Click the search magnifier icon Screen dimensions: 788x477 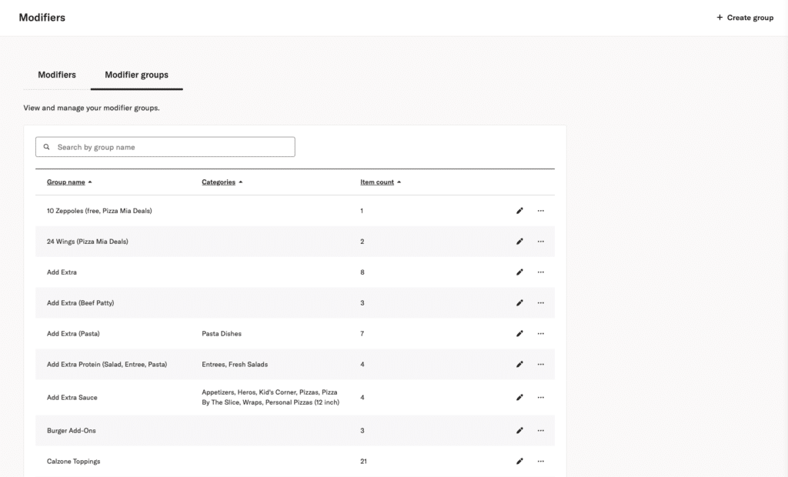(47, 147)
